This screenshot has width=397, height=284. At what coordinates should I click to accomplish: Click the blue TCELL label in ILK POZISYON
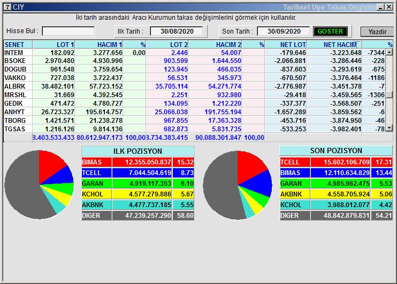coord(96,173)
